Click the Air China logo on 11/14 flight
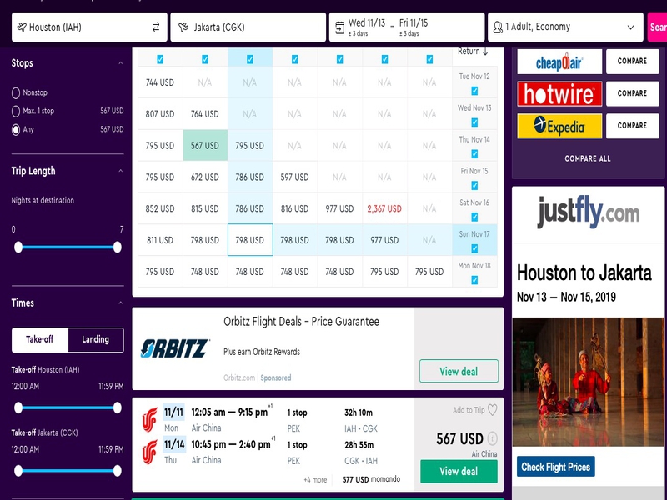This screenshot has width=667, height=500. tap(149, 452)
